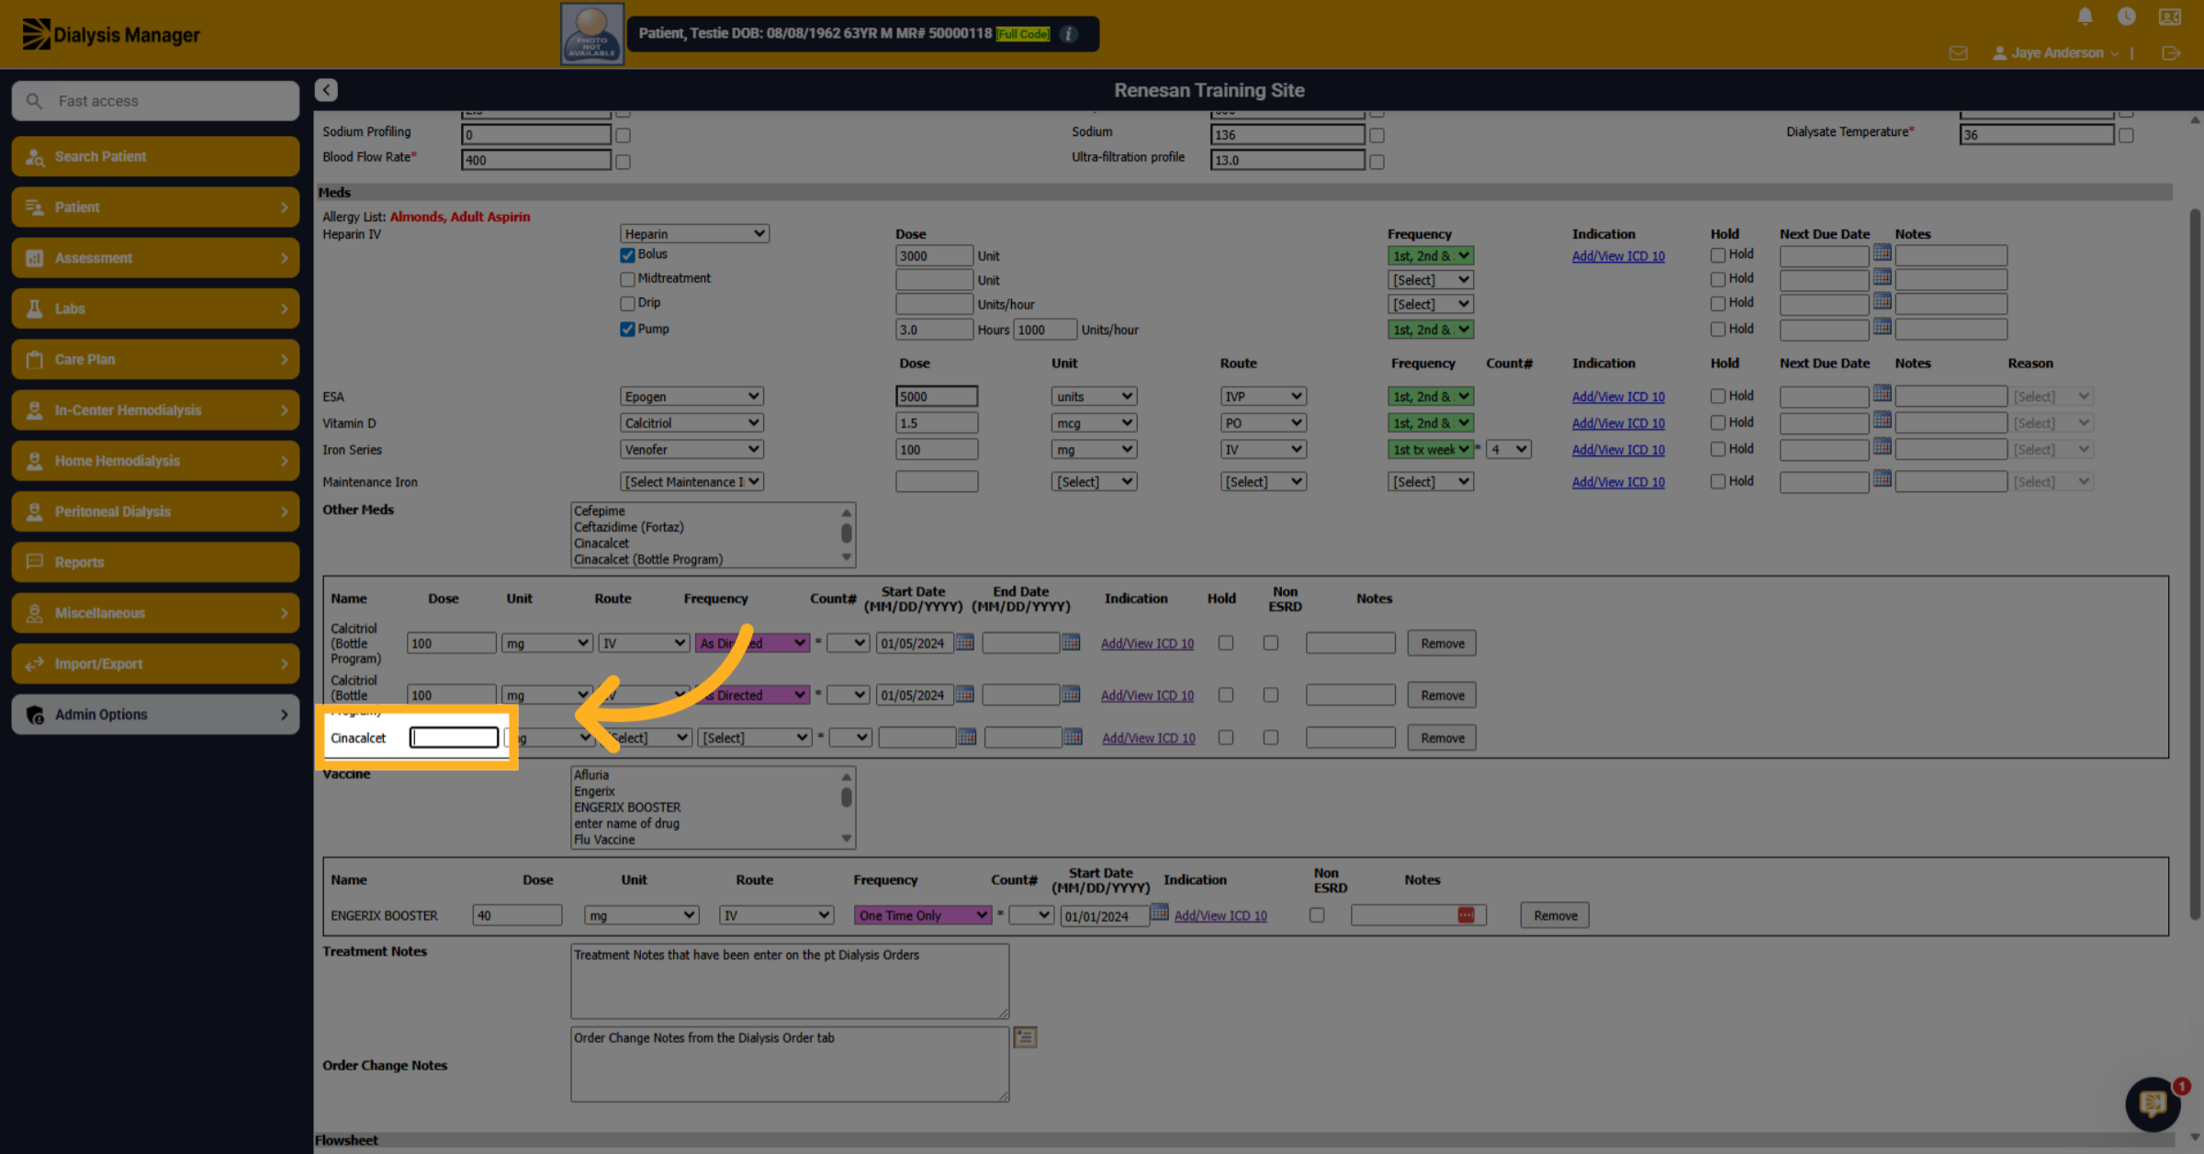Open start date calendar for ENGERIX BOOSTER
2204x1154 pixels.
coord(1160,913)
